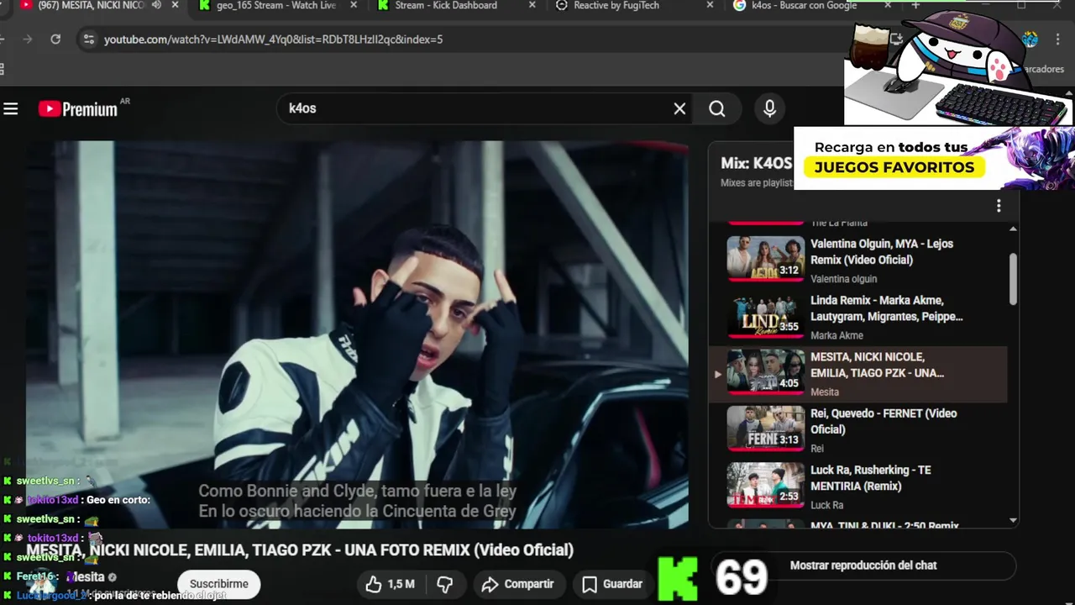Switch to geo_165 Stream Kick tab
1075x605 pixels.
[x=275, y=5]
